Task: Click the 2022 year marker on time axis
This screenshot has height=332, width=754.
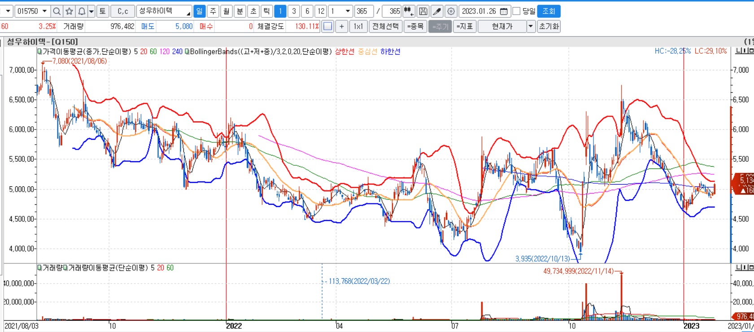Action: click(x=234, y=326)
